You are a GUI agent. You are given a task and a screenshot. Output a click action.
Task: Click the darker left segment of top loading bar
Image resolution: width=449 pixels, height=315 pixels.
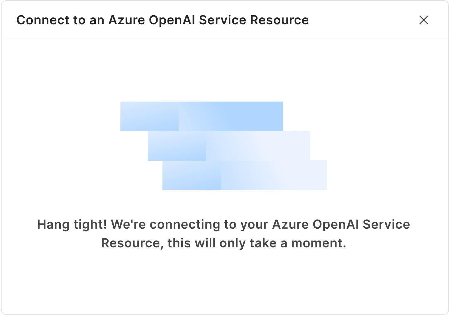point(149,116)
